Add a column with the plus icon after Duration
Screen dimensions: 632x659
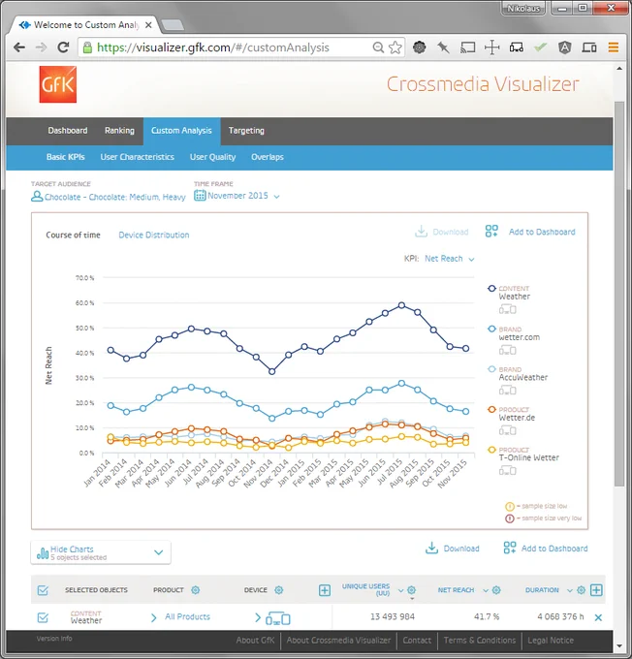pyautogui.click(x=596, y=590)
